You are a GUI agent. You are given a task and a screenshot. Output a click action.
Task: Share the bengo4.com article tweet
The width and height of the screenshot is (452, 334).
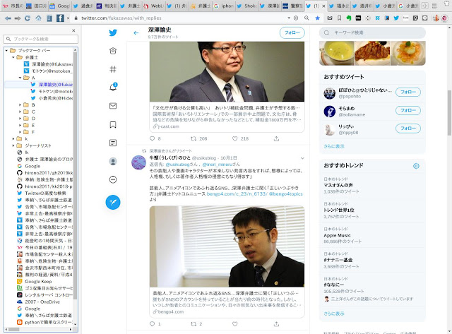pyautogui.click(x=276, y=324)
